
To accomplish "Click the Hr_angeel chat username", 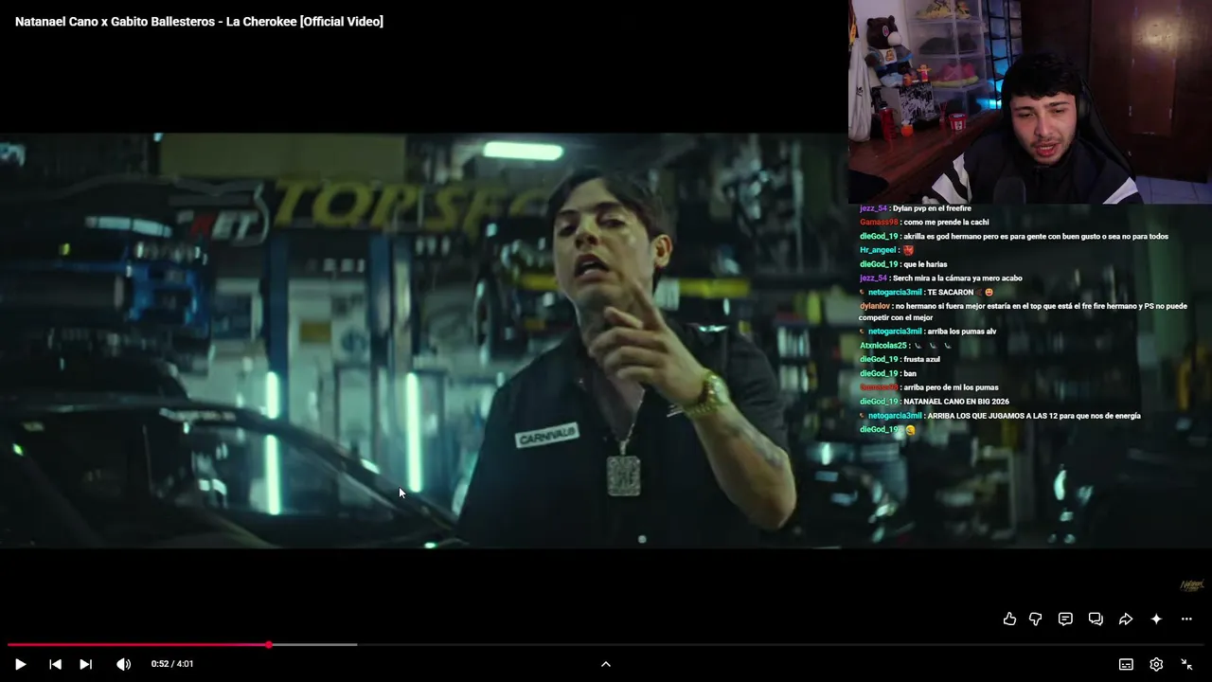I will coord(878,250).
